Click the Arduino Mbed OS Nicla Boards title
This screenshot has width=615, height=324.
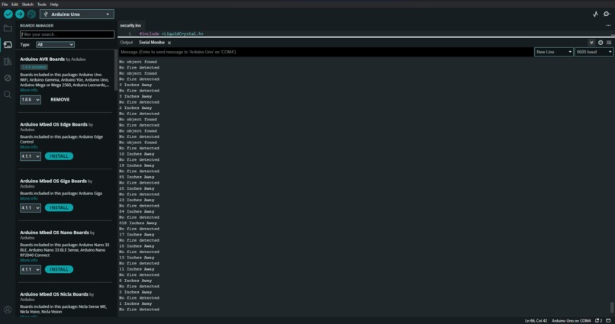tap(54, 294)
